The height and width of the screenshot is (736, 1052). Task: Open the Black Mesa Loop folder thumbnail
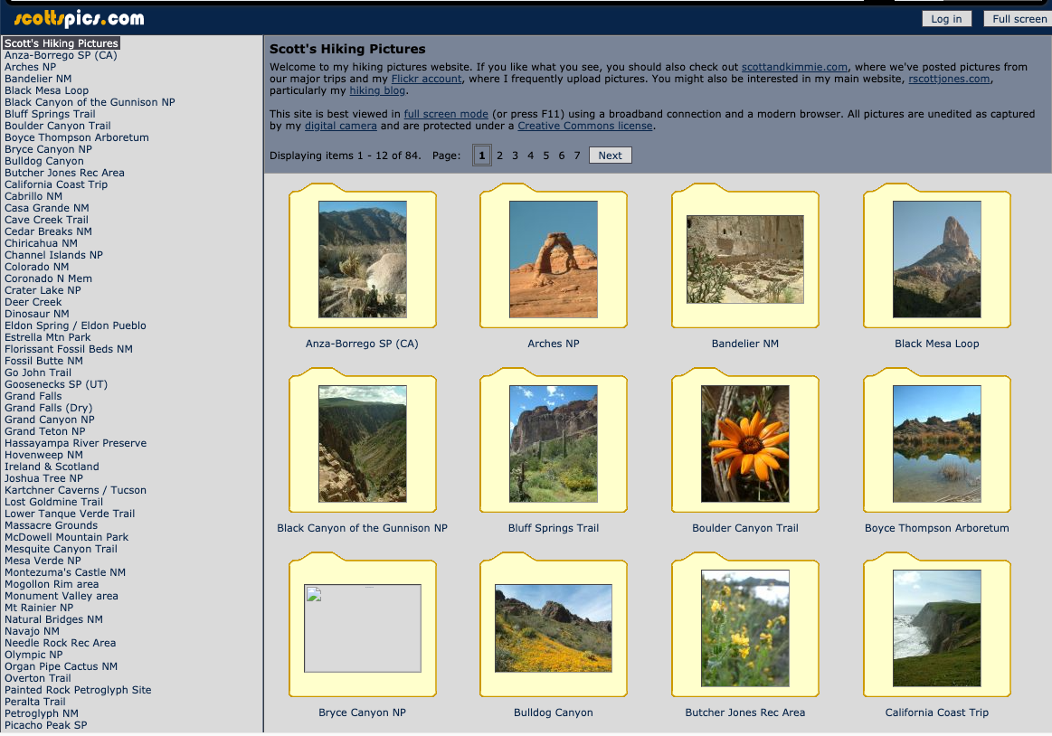pyautogui.click(x=936, y=259)
